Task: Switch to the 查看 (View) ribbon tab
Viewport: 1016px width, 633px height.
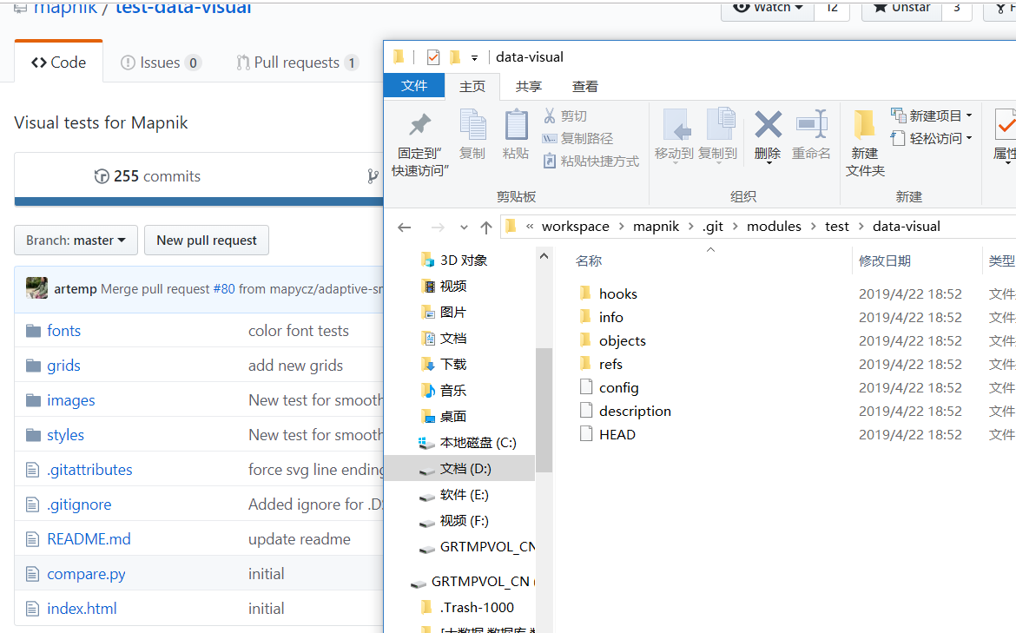Action: click(585, 86)
